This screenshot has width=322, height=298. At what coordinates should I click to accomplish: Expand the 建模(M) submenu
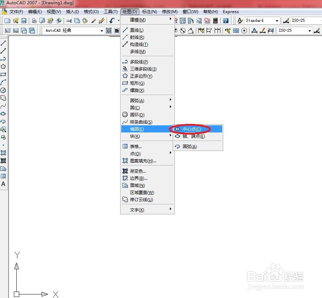[147, 20]
